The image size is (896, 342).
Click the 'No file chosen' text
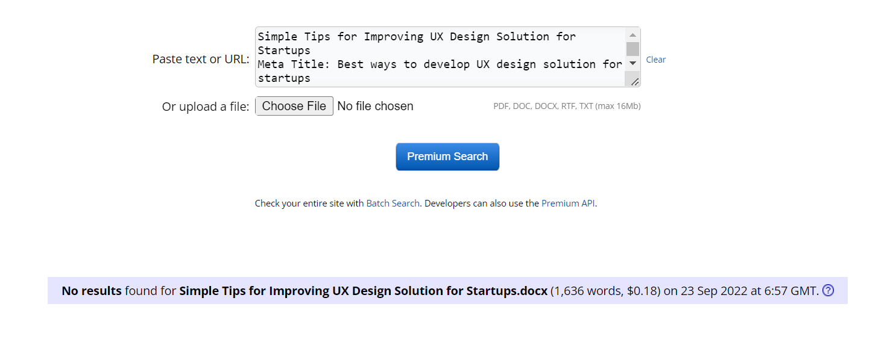pyautogui.click(x=375, y=107)
